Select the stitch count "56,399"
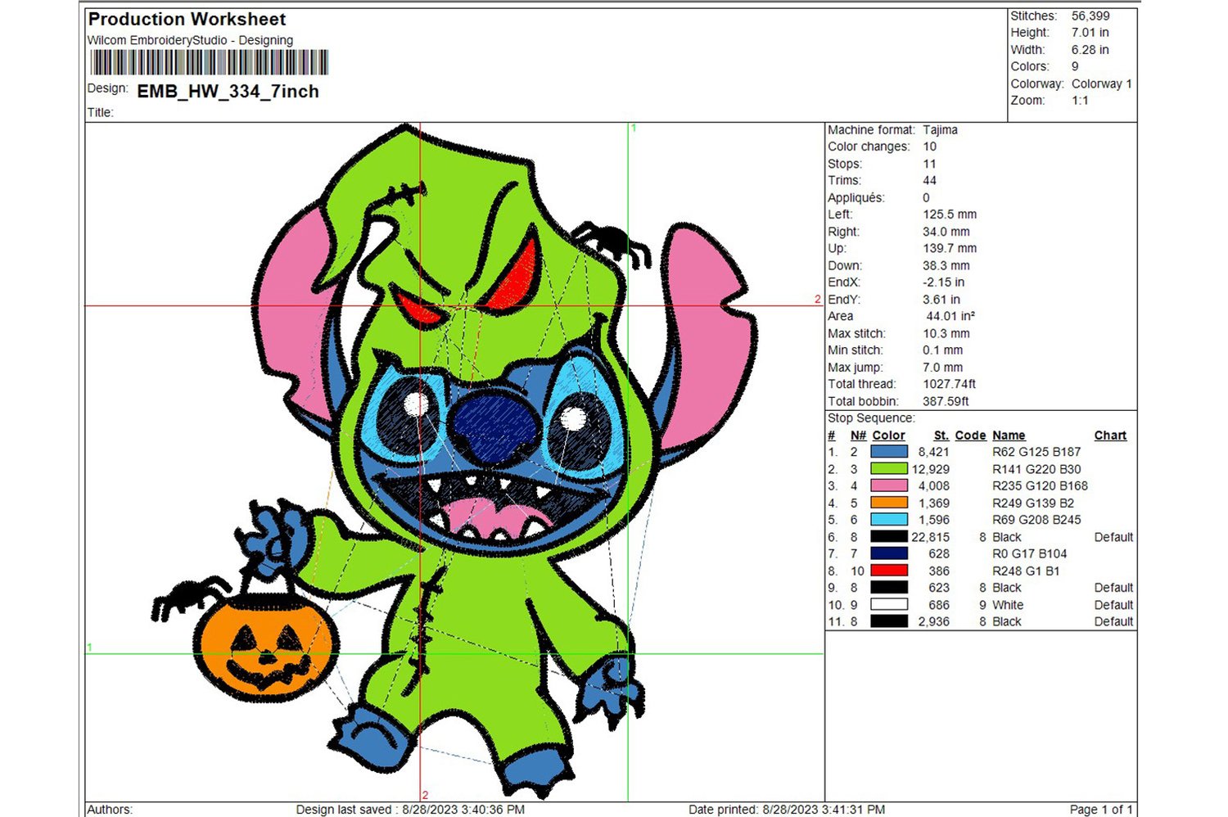The image size is (1228, 817). (1090, 16)
